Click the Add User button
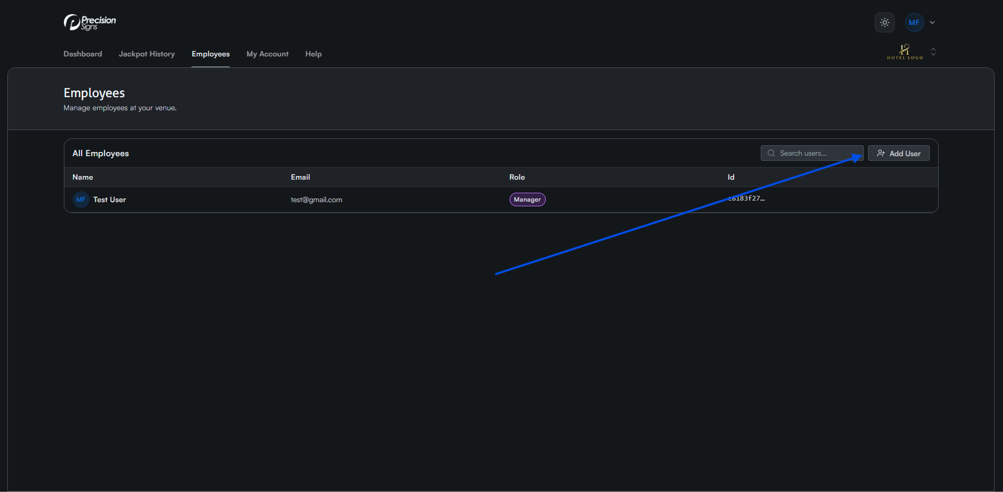Image resolution: width=1003 pixels, height=492 pixels. [898, 153]
